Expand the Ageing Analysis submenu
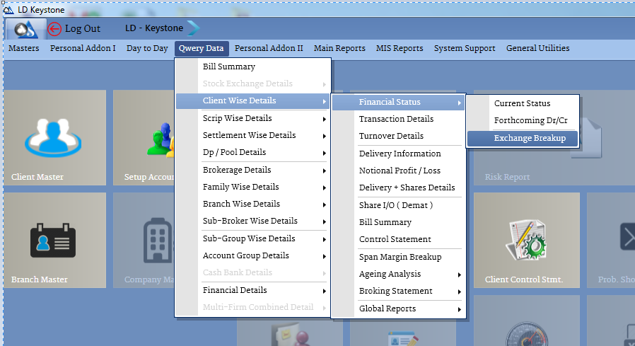The image size is (635, 346). pos(410,274)
